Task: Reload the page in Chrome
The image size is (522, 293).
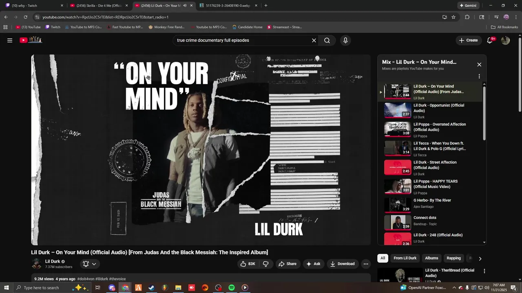Action: click(x=25, y=17)
